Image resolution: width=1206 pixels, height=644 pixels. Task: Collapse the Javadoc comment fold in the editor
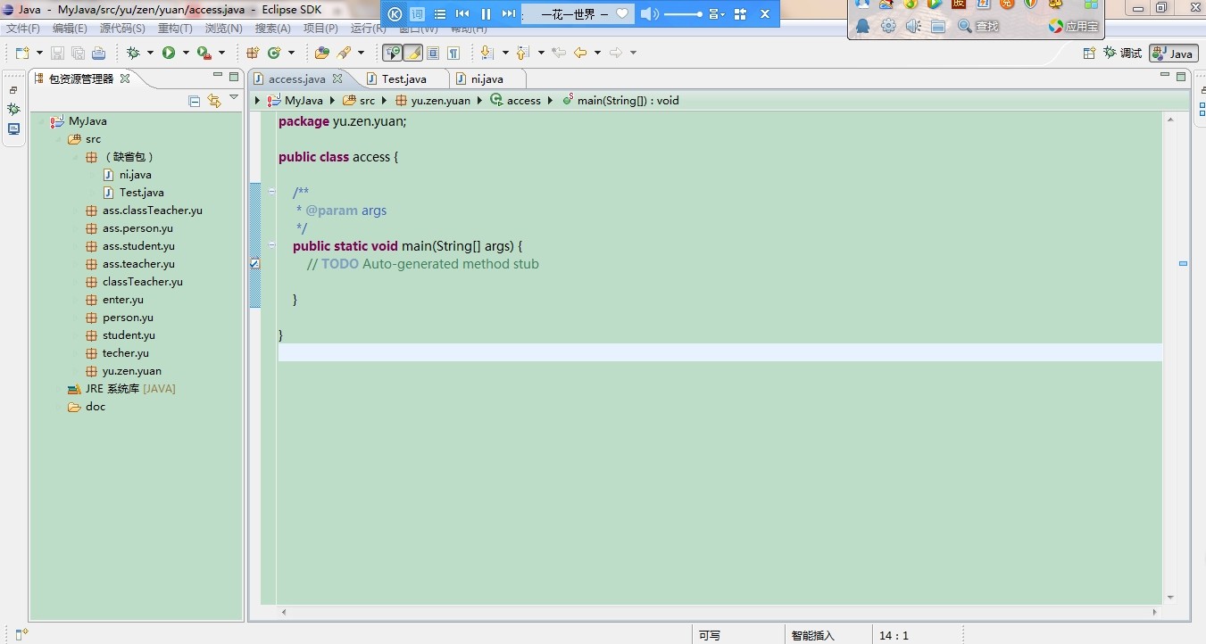click(x=271, y=191)
